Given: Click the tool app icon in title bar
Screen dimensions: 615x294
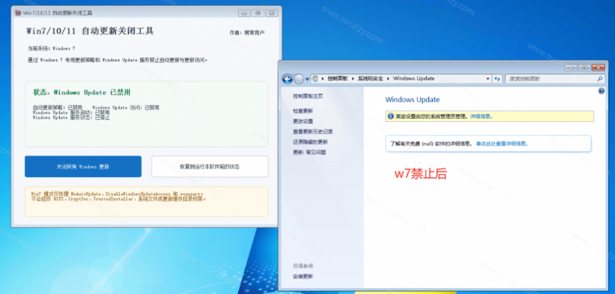Looking at the screenshot, I should (x=17, y=13).
